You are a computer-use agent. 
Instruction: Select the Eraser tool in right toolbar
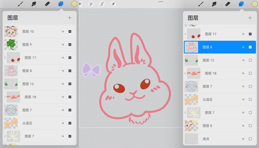228,4
